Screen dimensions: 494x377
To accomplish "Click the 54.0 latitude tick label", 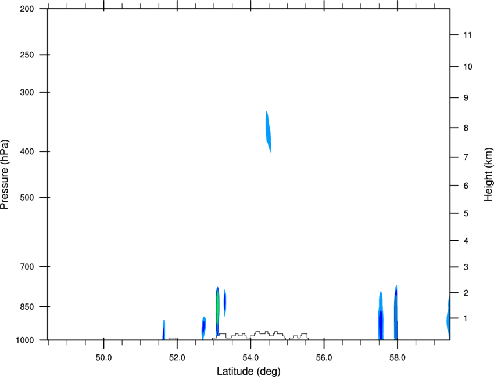I will click(250, 358).
